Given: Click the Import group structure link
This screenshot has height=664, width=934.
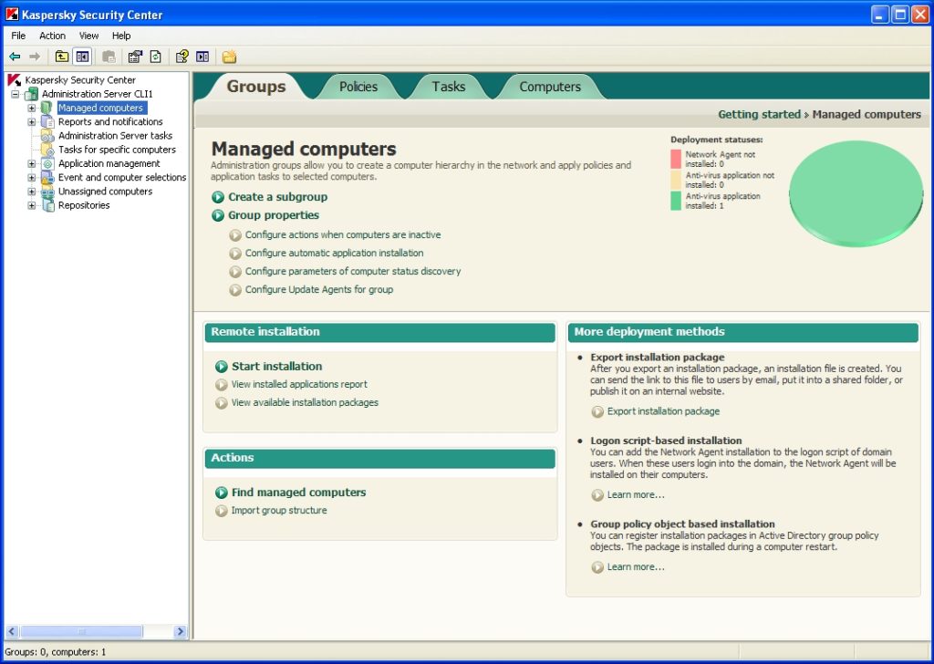Looking at the screenshot, I should pos(279,511).
